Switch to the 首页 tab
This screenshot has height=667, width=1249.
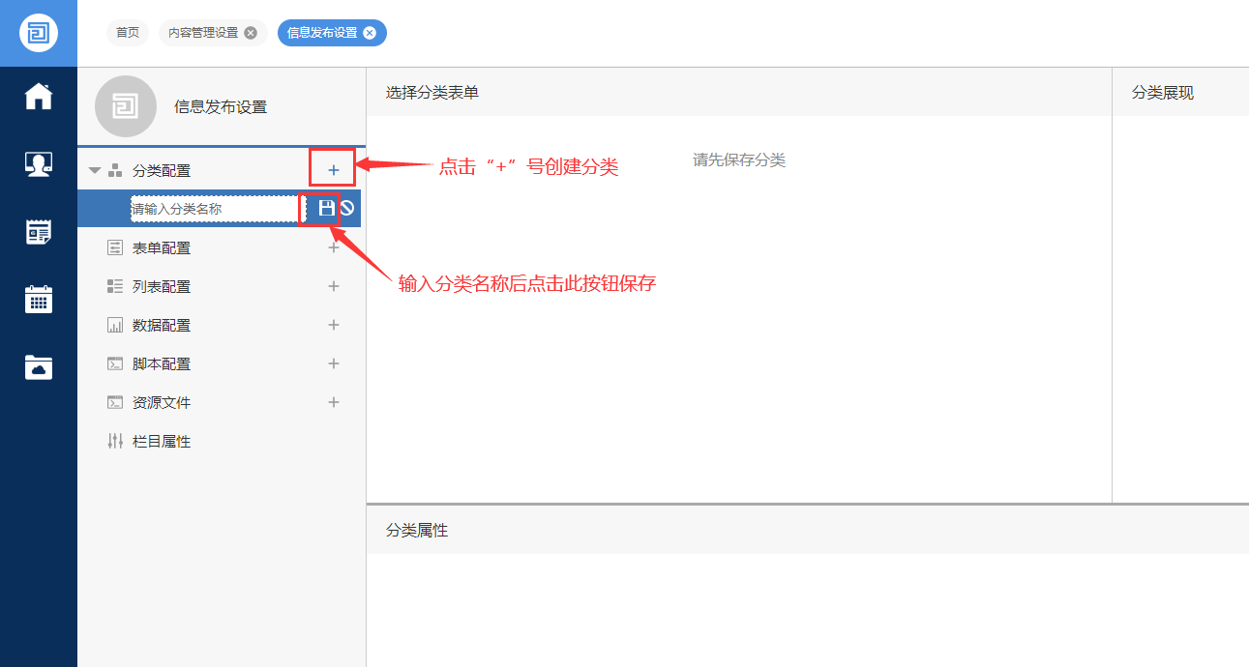pos(128,32)
